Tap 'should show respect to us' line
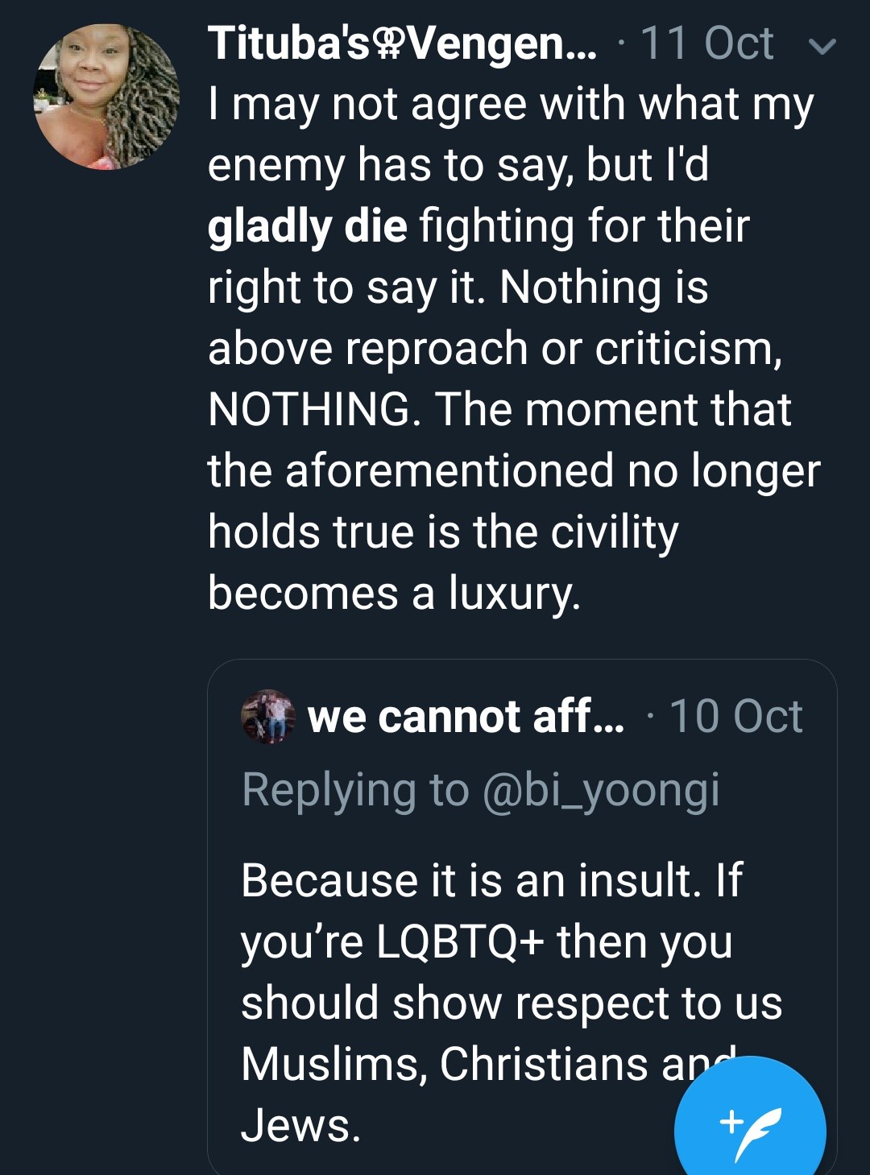This screenshot has width=870, height=1175. pyautogui.click(x=512, y=1003)
